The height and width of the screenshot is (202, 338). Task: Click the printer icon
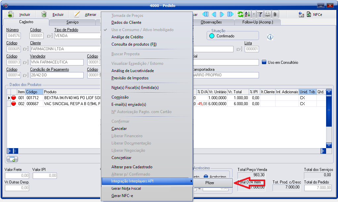268,14
